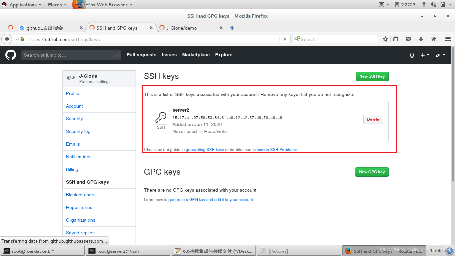Open the clock showing 四 22:23
The width and height of the screenshot is (455, 256).
[x=405, y=4]
